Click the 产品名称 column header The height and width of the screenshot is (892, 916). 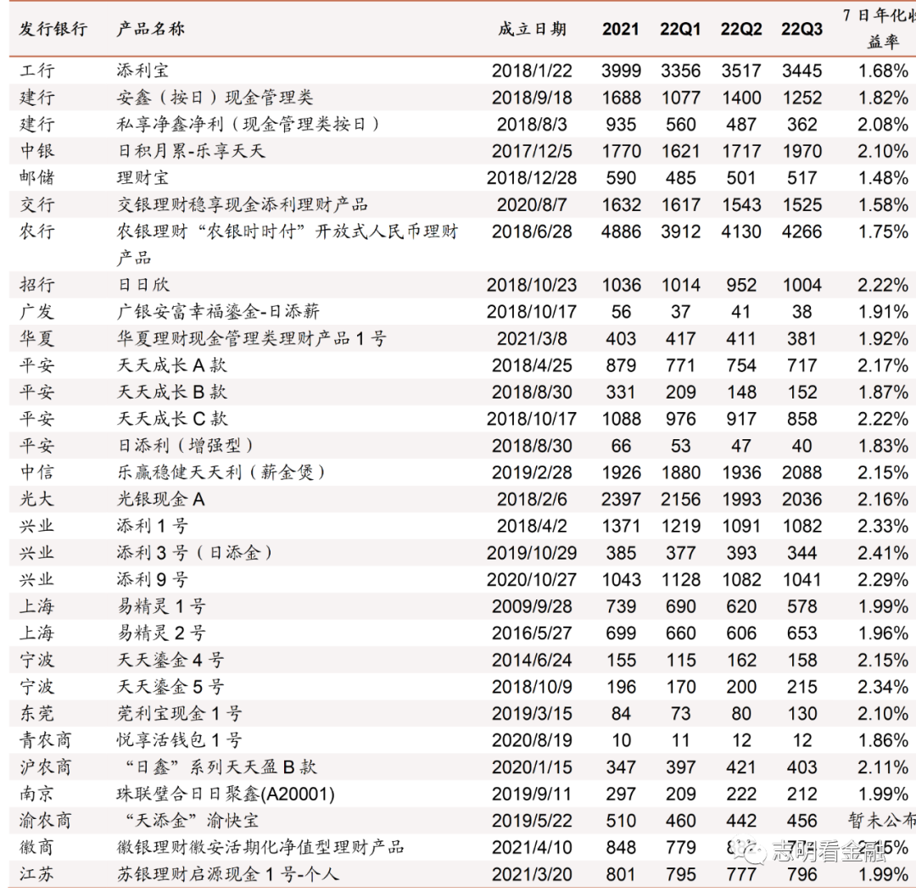coord(150,29)
